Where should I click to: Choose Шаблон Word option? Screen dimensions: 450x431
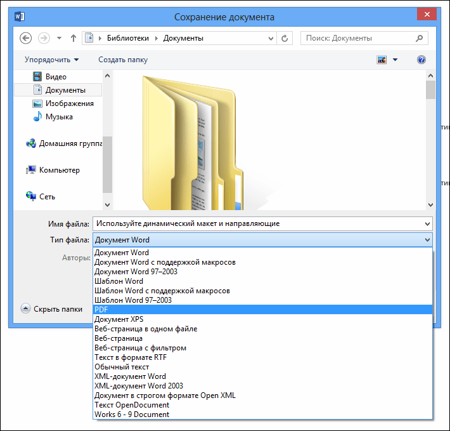click(262, 281)
